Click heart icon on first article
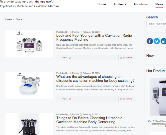 [x=70, y=58]
